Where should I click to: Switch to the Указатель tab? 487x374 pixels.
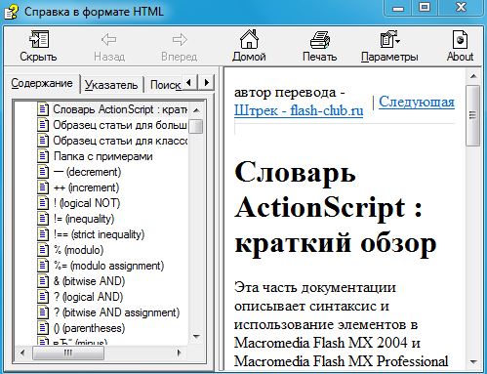[111, 85]
